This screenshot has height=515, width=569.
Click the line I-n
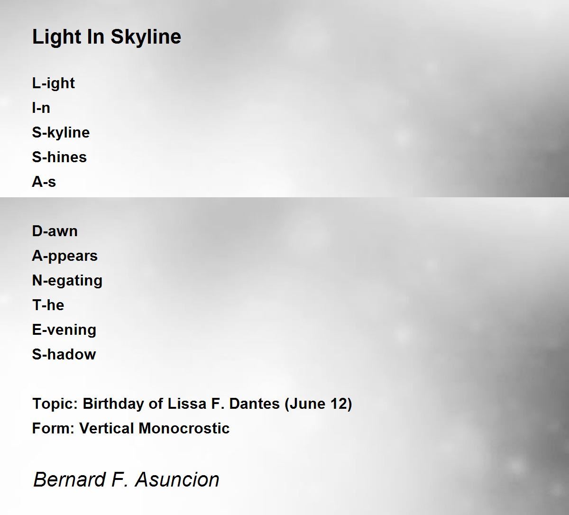tap(41, 108)
